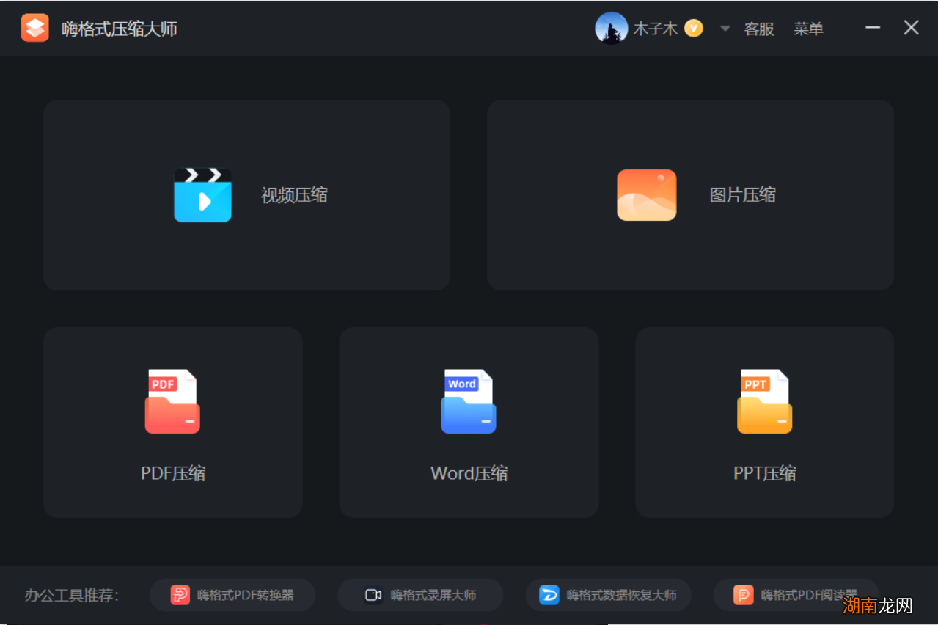Click the Word压缩 document icon
The height and width of the screenshot is (625, 938).
469,401
